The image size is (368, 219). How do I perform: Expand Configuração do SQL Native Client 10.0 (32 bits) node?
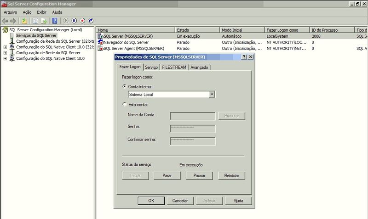[5, 47]
